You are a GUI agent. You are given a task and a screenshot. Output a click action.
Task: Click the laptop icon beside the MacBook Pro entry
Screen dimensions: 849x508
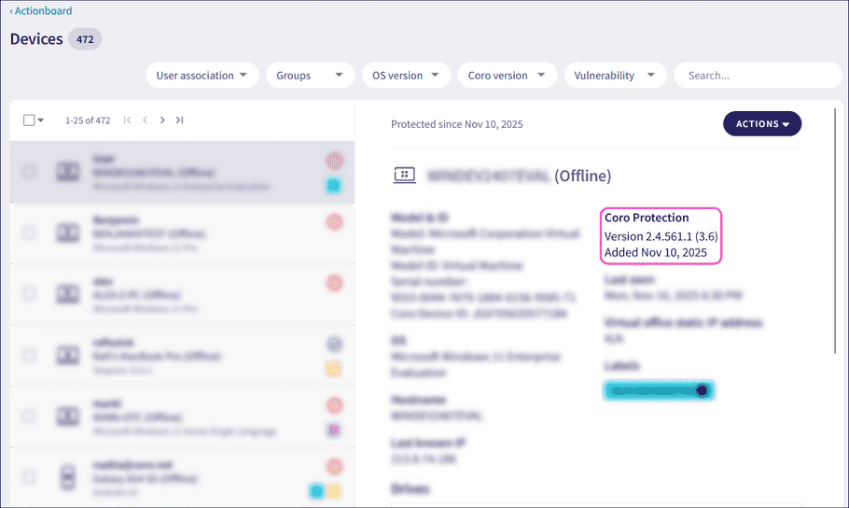click(66, 355)
